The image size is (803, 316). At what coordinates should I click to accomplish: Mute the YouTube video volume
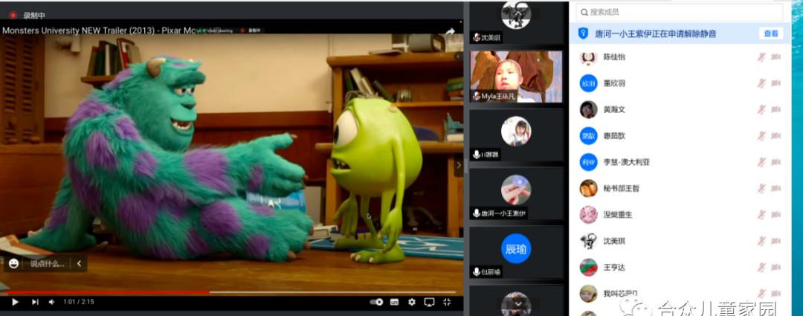point(51,302)
